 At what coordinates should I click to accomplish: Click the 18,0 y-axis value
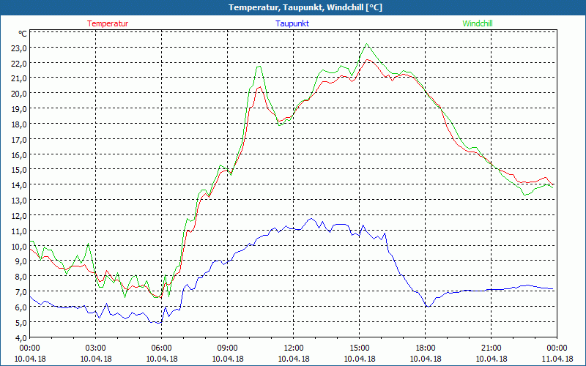[20, 124]
